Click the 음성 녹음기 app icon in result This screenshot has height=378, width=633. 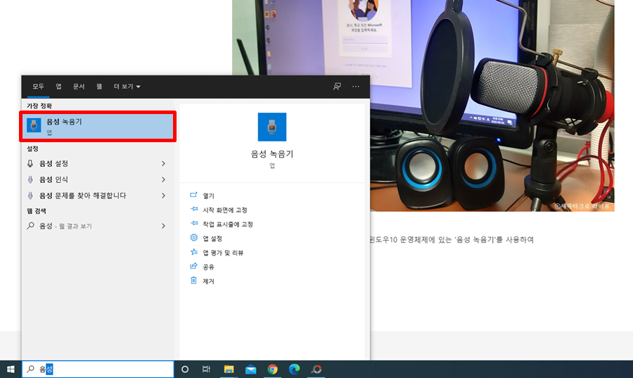point(34,125)
